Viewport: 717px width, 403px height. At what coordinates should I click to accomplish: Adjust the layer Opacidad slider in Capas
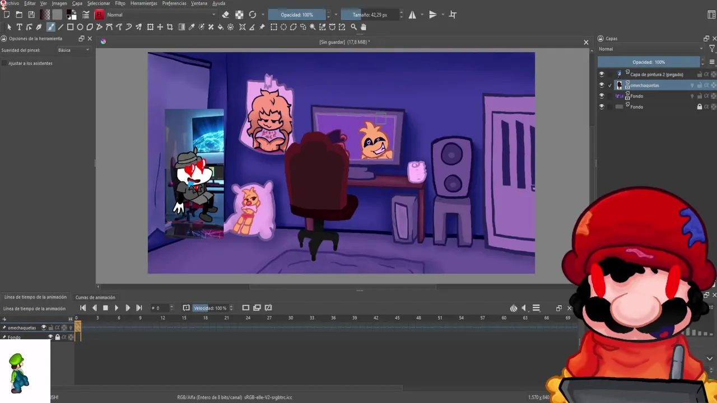(649, 62)
